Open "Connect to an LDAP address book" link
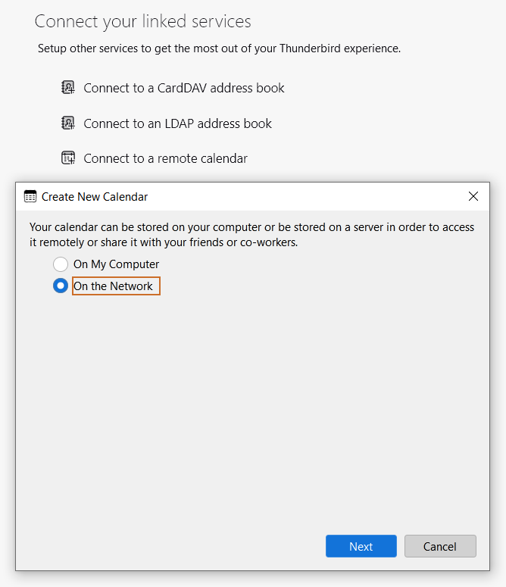 (x=177, y=123)
